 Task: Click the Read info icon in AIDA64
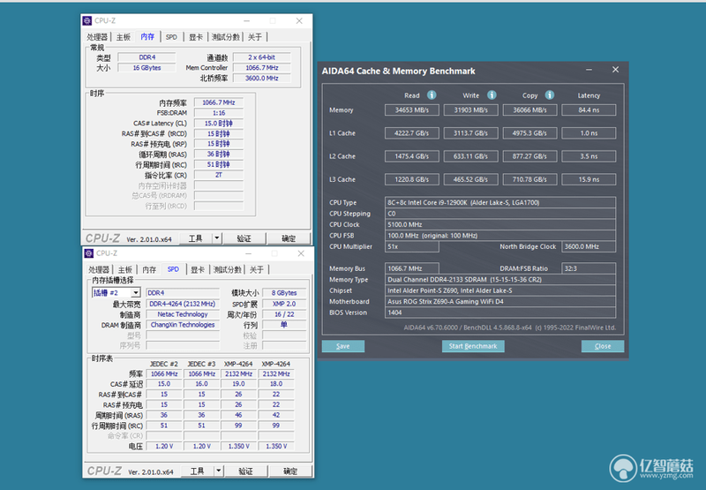pyautogui.click(x=432, y=95)
